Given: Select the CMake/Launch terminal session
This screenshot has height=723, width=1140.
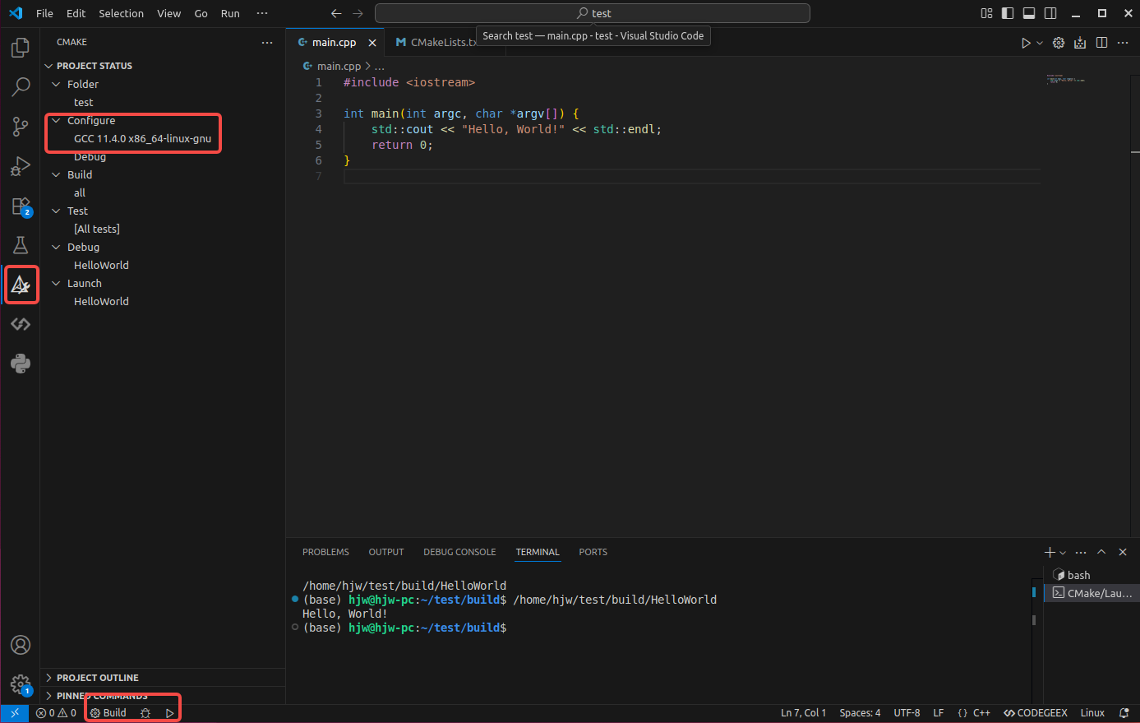Looking at the screenshot, I should pyautogui.click(x=1093, y=593).
